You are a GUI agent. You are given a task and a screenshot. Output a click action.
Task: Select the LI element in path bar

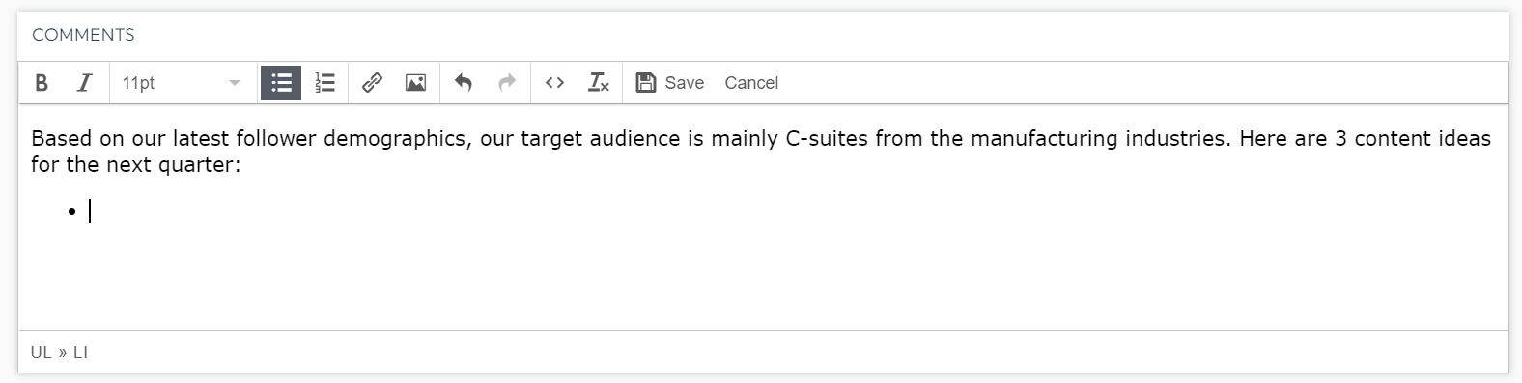[x=80, y=352]
